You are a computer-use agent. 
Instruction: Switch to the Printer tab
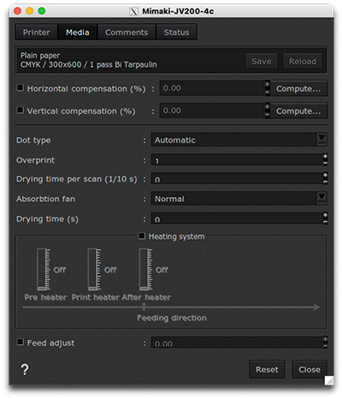pyautogui.click(x=37, y=33)
